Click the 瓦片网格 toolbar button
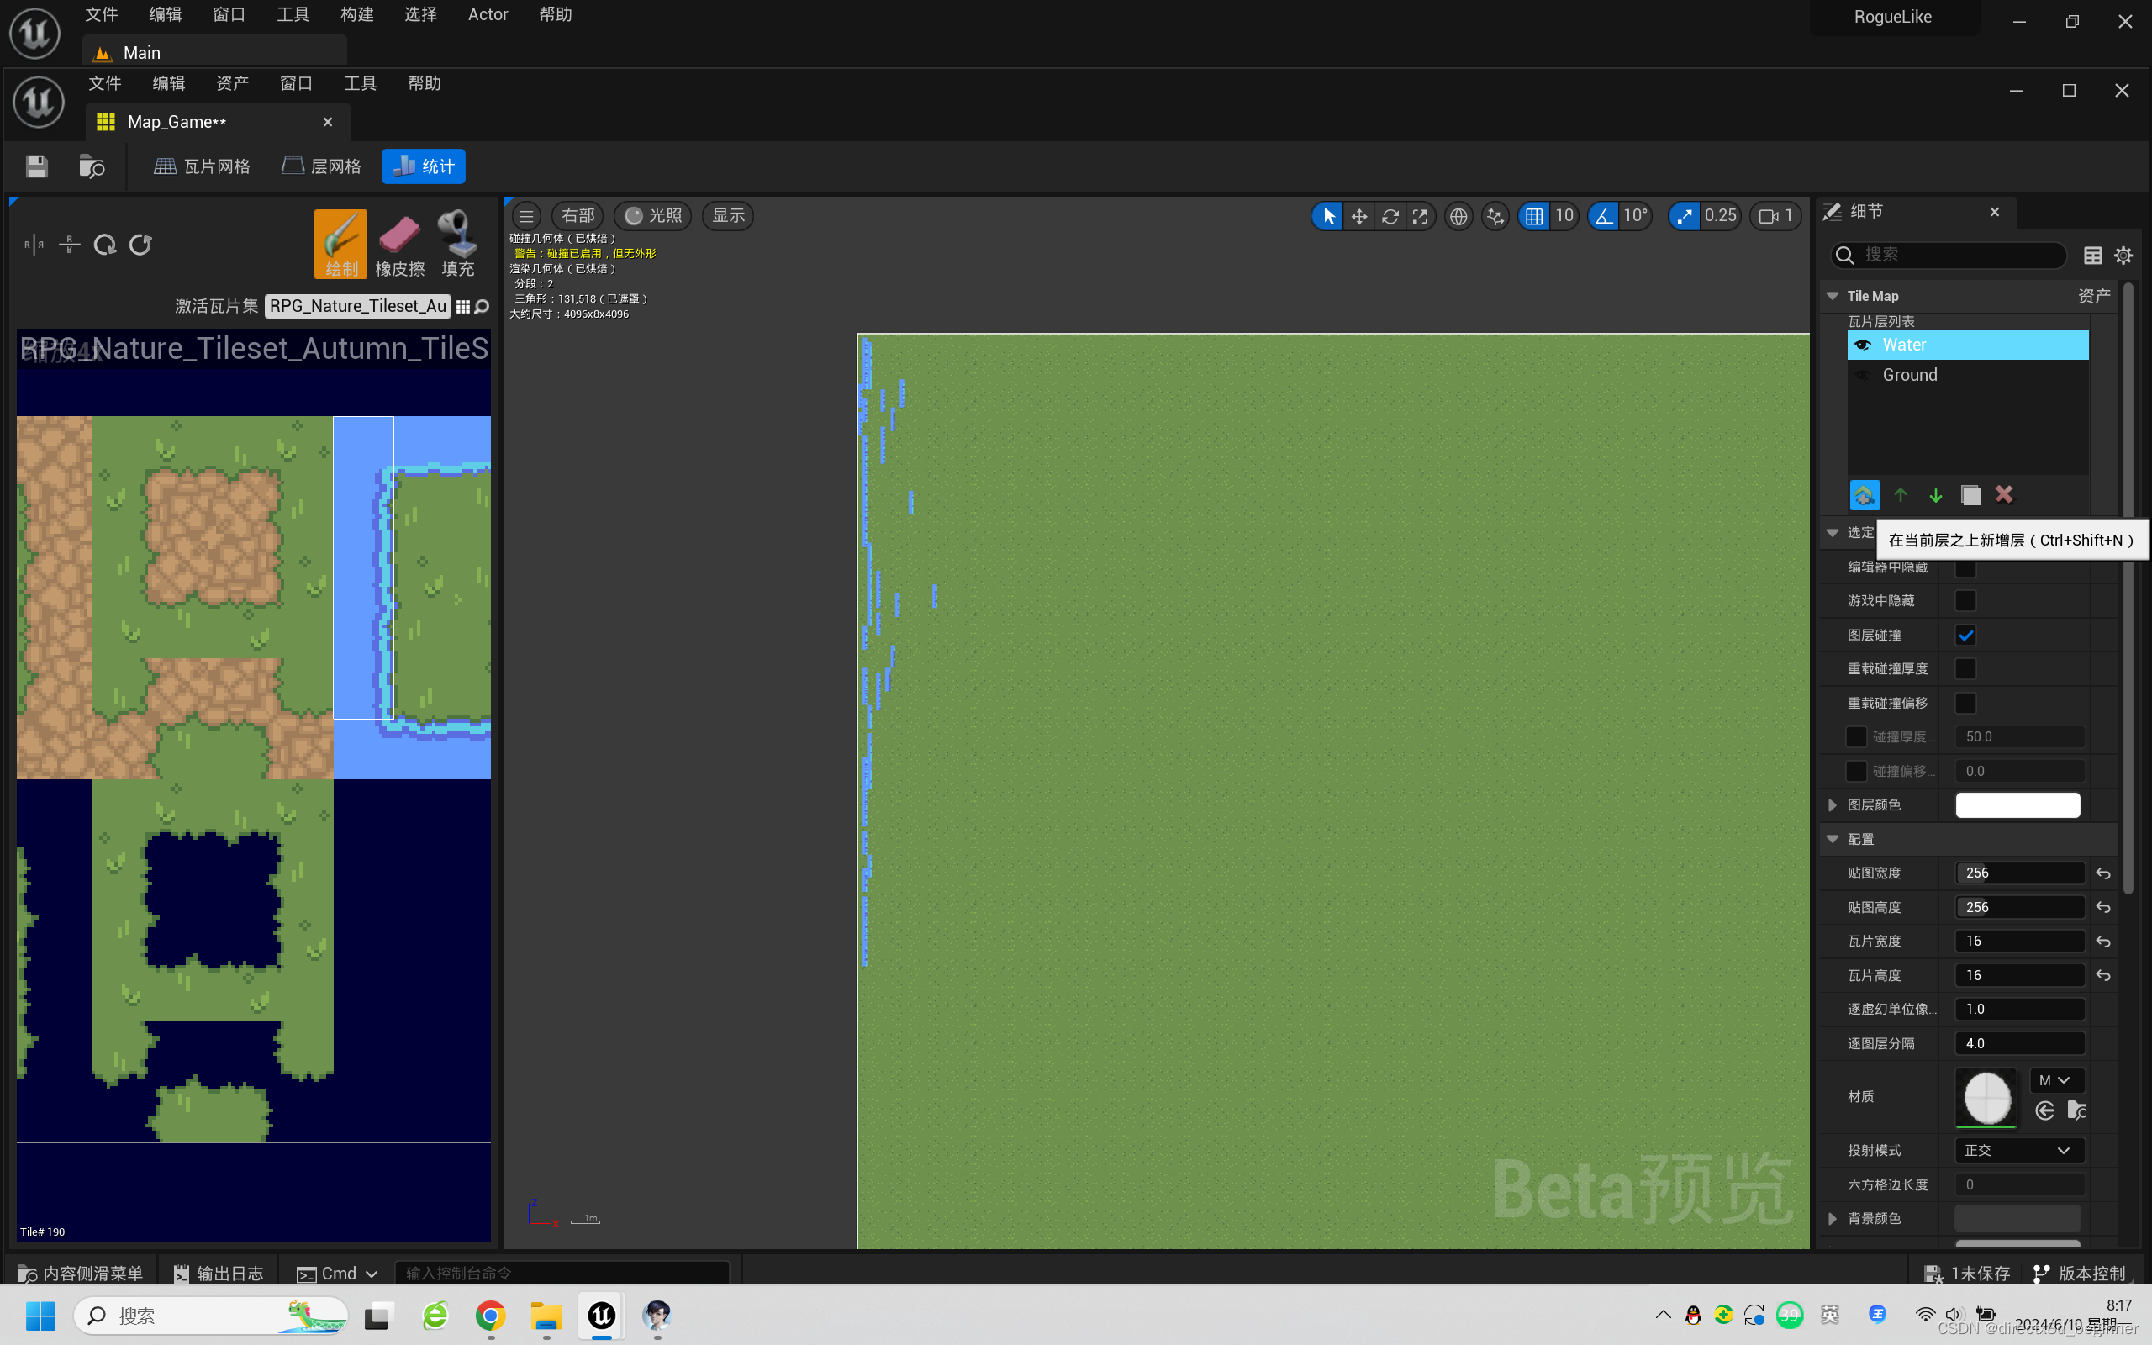 click(203, 166)
